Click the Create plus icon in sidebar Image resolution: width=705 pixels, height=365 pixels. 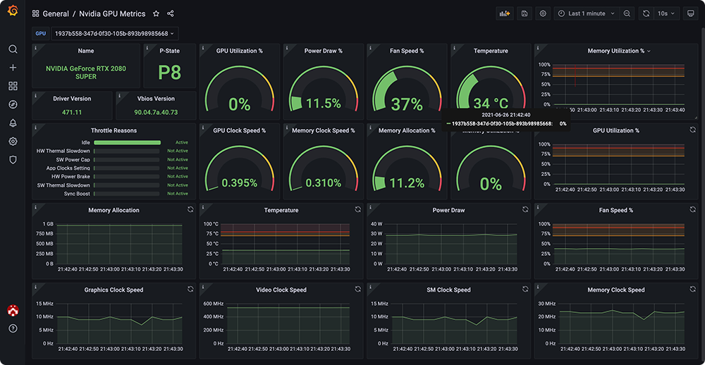[13, 68]
